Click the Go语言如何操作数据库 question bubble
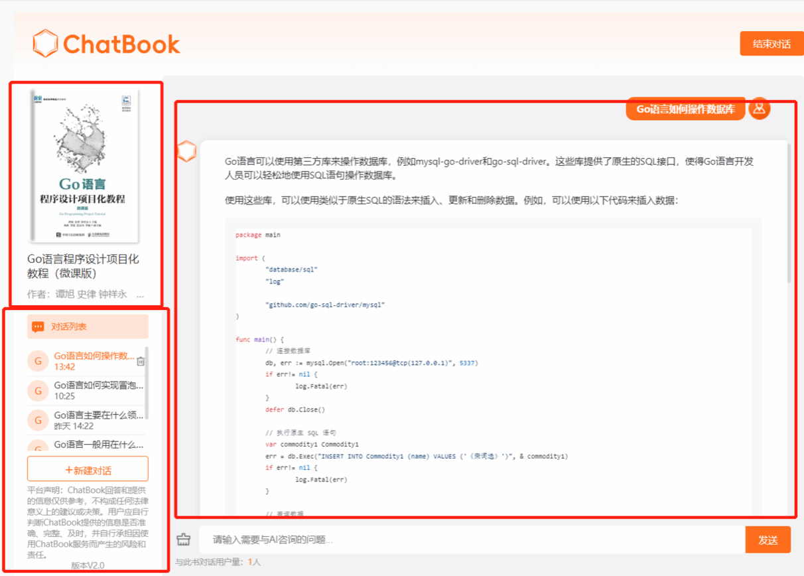 click(x=685, y=109)
